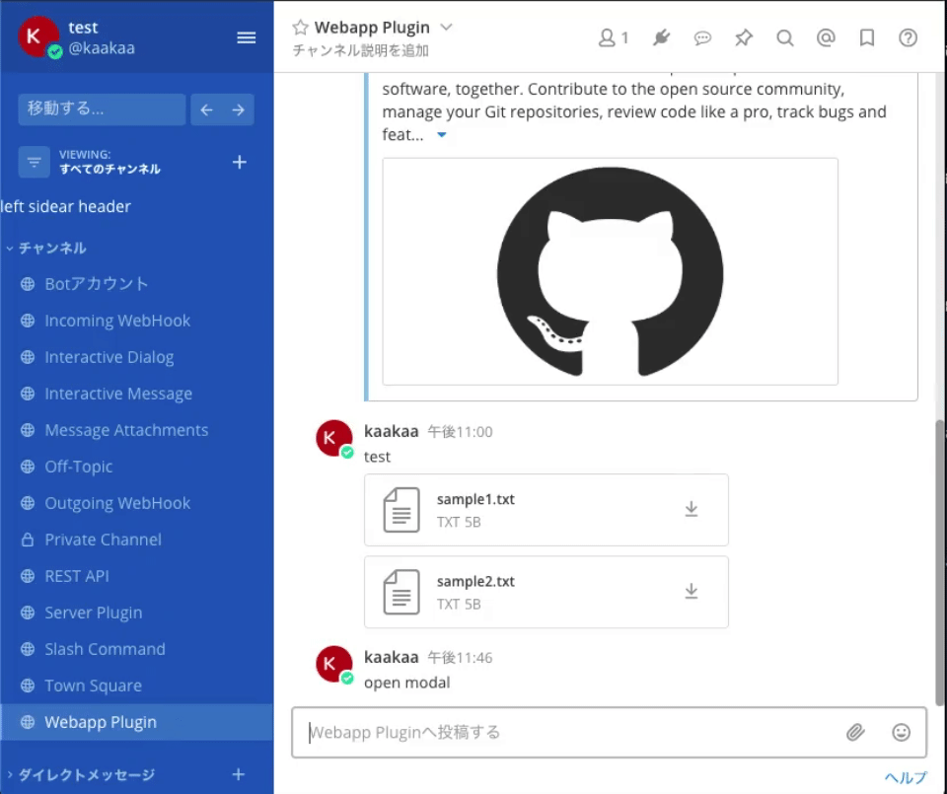This screenshot has width=947, height=794.
Task: Show recent mentions
Action: point(826,38)
